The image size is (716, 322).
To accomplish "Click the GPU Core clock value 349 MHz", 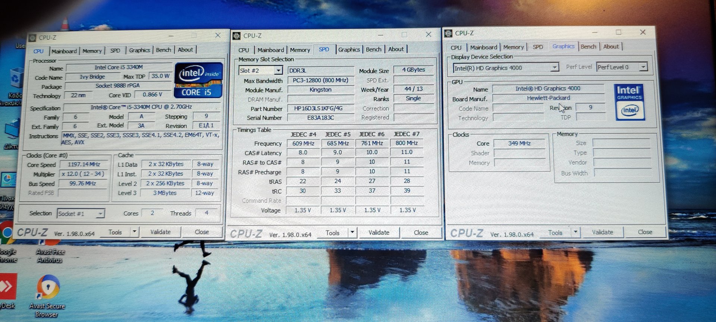I will (x=519, y=143).
